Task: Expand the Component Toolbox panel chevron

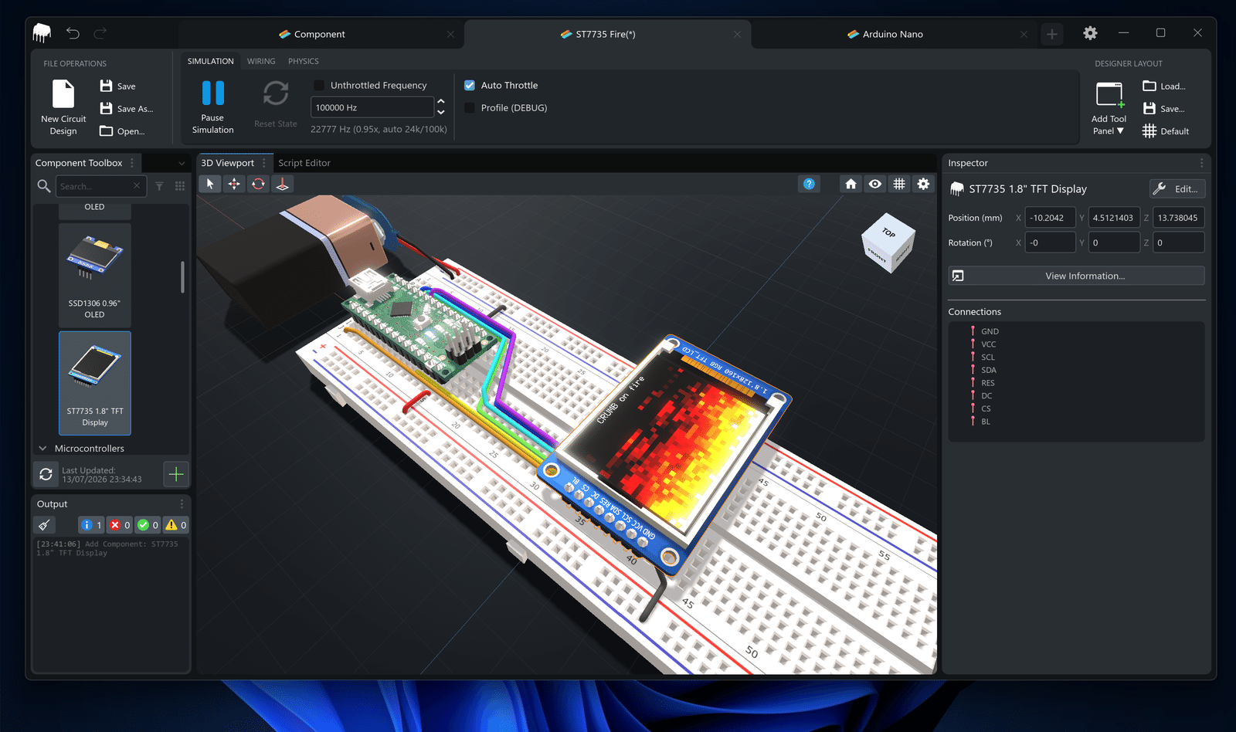Action: (x=182, y=163)
